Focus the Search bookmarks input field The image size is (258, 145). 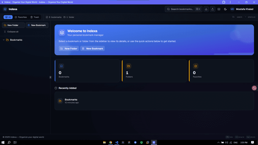click(x=184, y=9)
